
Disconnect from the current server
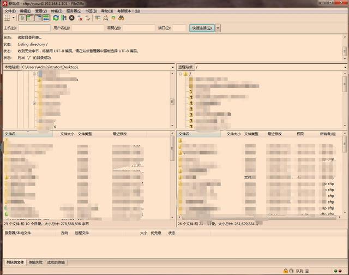pos(80,18)
